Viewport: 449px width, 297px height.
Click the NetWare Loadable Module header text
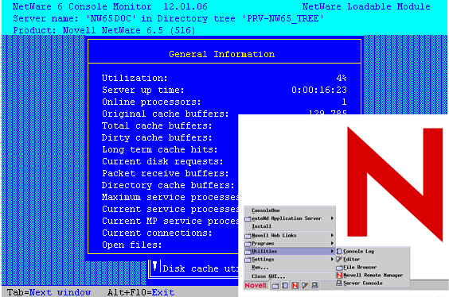366,6
